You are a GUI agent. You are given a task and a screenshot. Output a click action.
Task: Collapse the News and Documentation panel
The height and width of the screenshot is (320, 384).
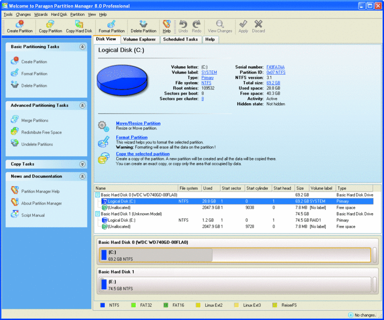[x=82, y=176]
